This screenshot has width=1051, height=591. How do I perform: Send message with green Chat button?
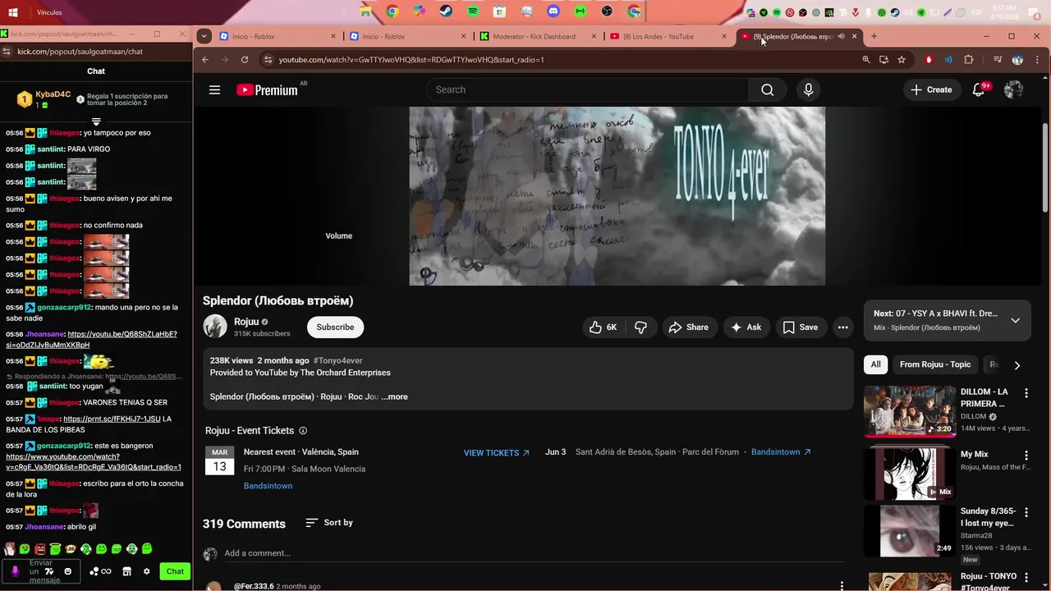coord(175,571)
